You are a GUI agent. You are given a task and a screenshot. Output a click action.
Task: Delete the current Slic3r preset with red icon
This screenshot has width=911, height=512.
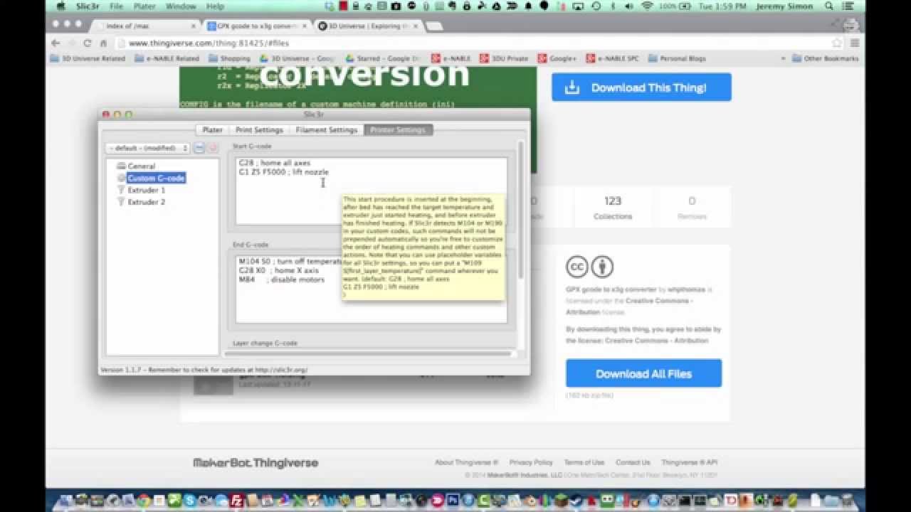pyautogui.click(x=213, y=148)
